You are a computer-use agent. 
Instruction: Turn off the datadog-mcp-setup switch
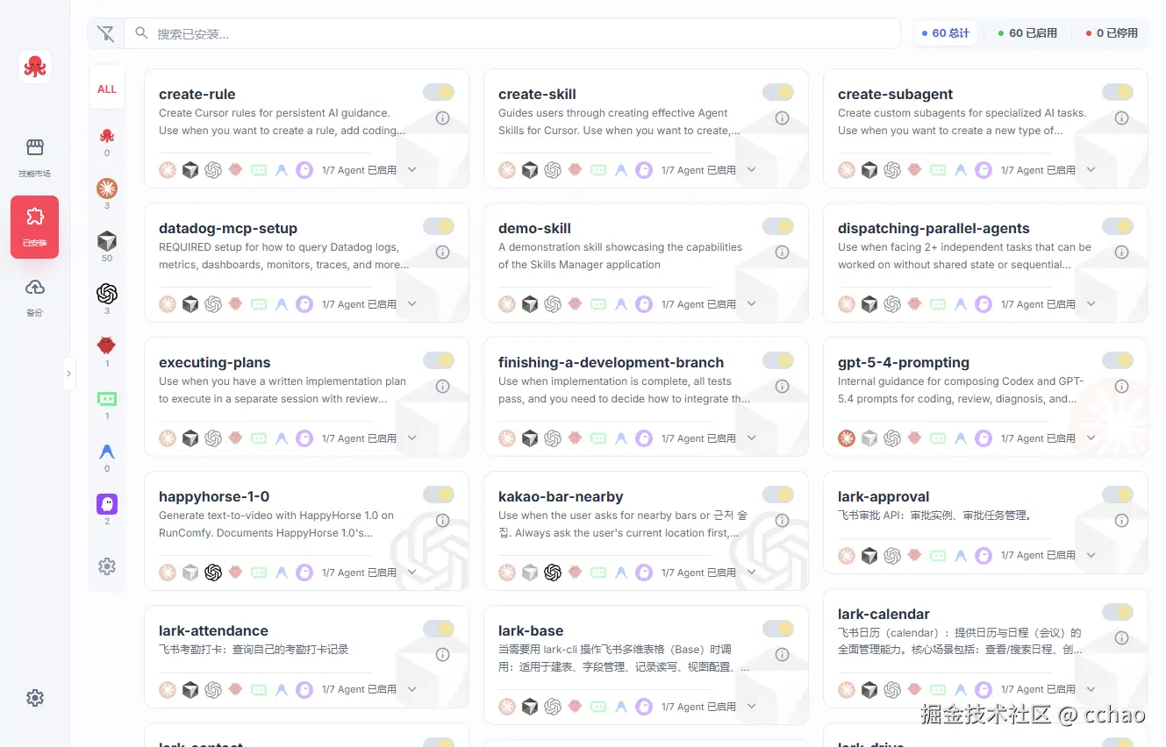(439, 226)
